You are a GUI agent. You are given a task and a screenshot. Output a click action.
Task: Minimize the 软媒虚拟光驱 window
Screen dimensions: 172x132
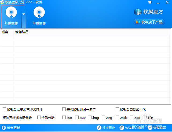point(158,2)
